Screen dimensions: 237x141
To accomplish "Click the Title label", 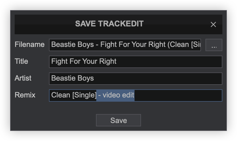I will coord(21,62).
